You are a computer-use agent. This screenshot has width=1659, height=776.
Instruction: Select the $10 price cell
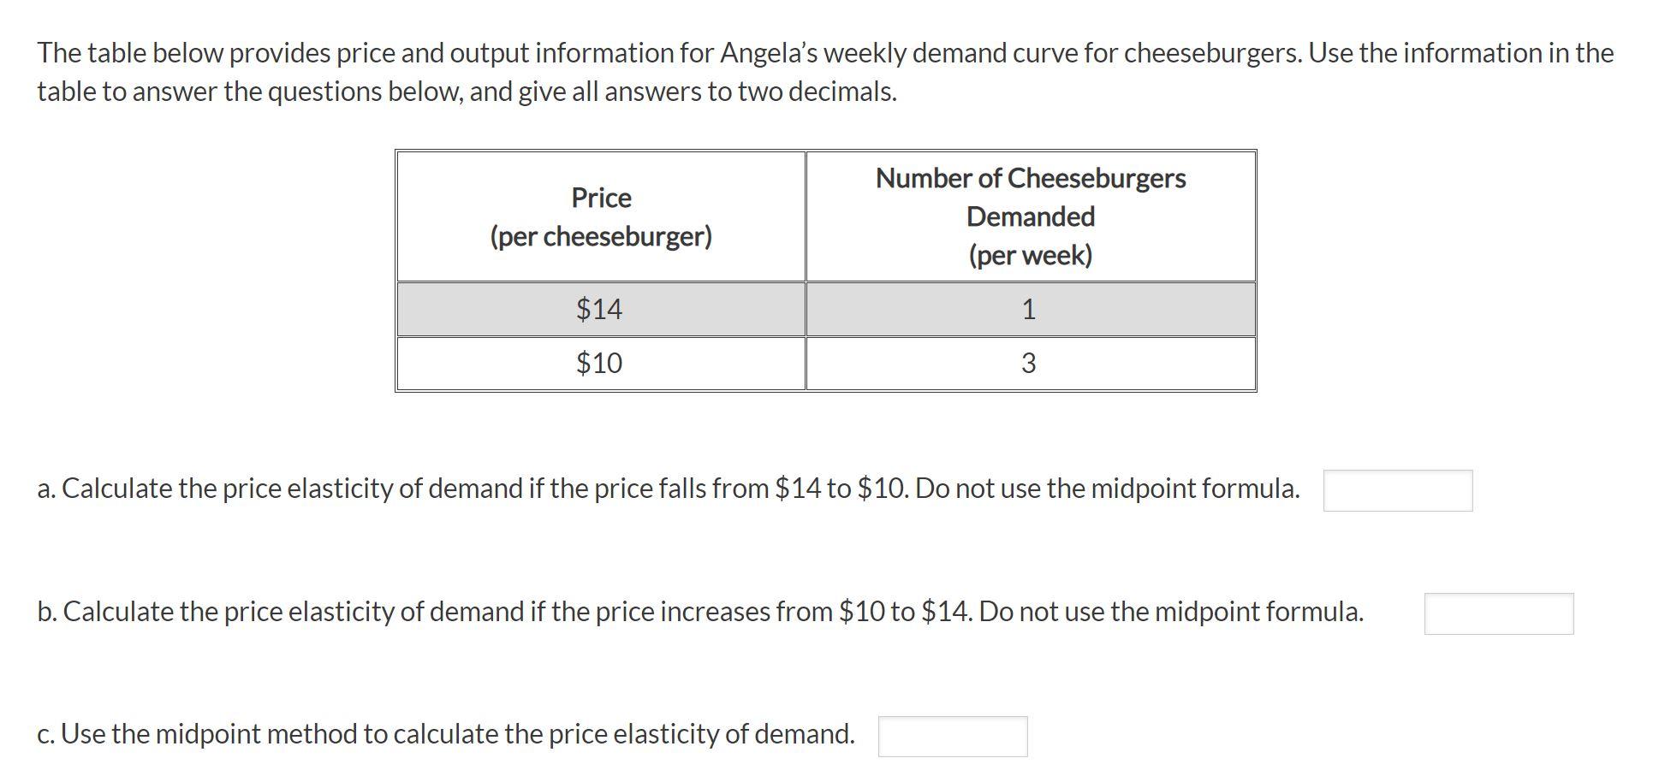tap(599, 364)
